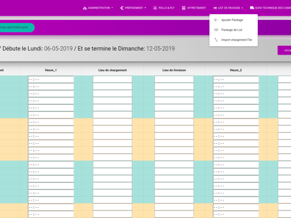Click the truck icon for Suivi Technique
The height and width of the screenshot is (218, 291).
click(252, 8)
